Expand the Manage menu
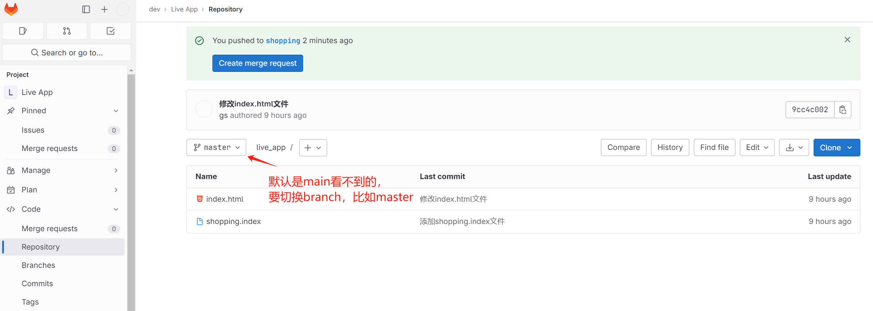The height and width of the screenshot is (311, 873). coord(63,170)
